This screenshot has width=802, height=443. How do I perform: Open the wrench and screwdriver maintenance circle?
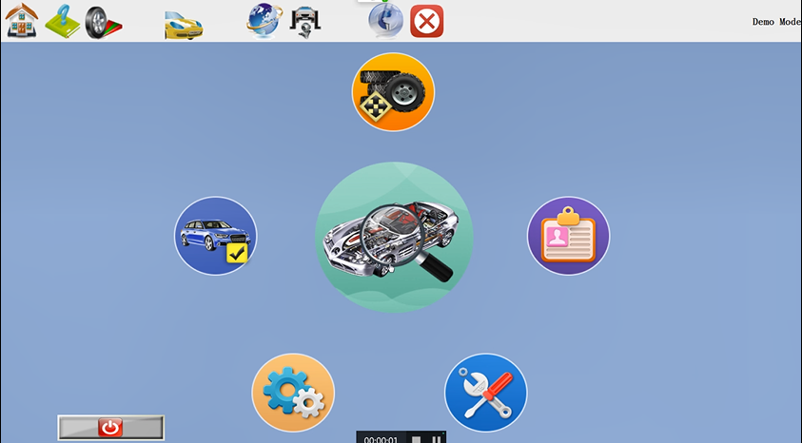(485, 393)
